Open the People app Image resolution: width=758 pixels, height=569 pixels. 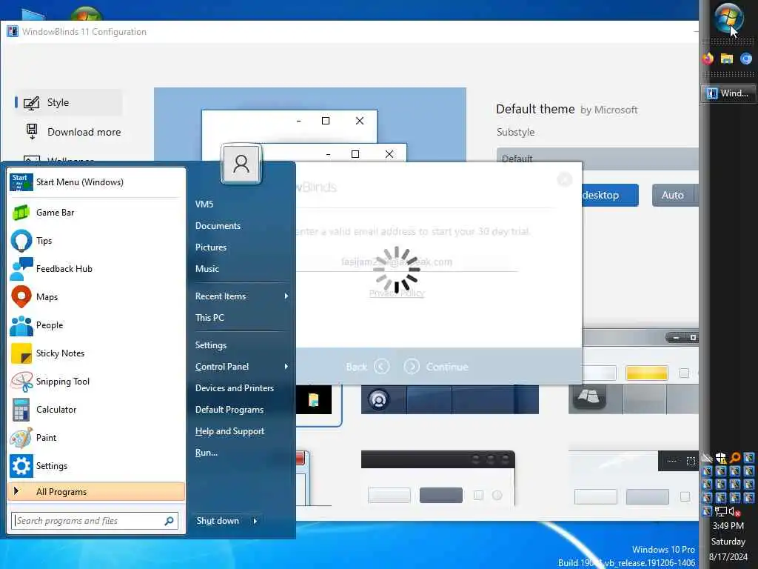coord(97,325)
